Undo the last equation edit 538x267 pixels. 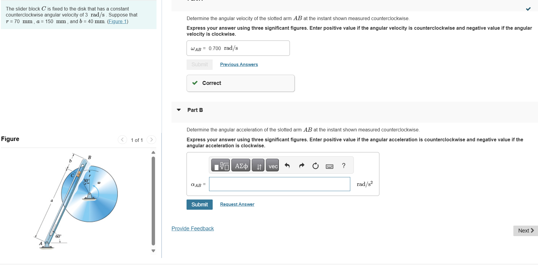287,165
